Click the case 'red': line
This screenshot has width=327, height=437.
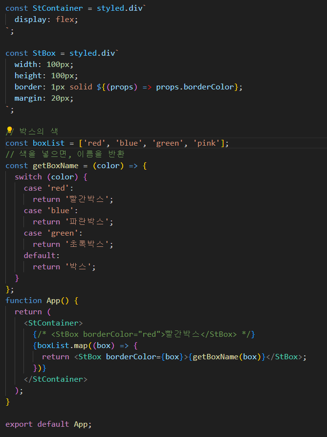coord(48,188)
